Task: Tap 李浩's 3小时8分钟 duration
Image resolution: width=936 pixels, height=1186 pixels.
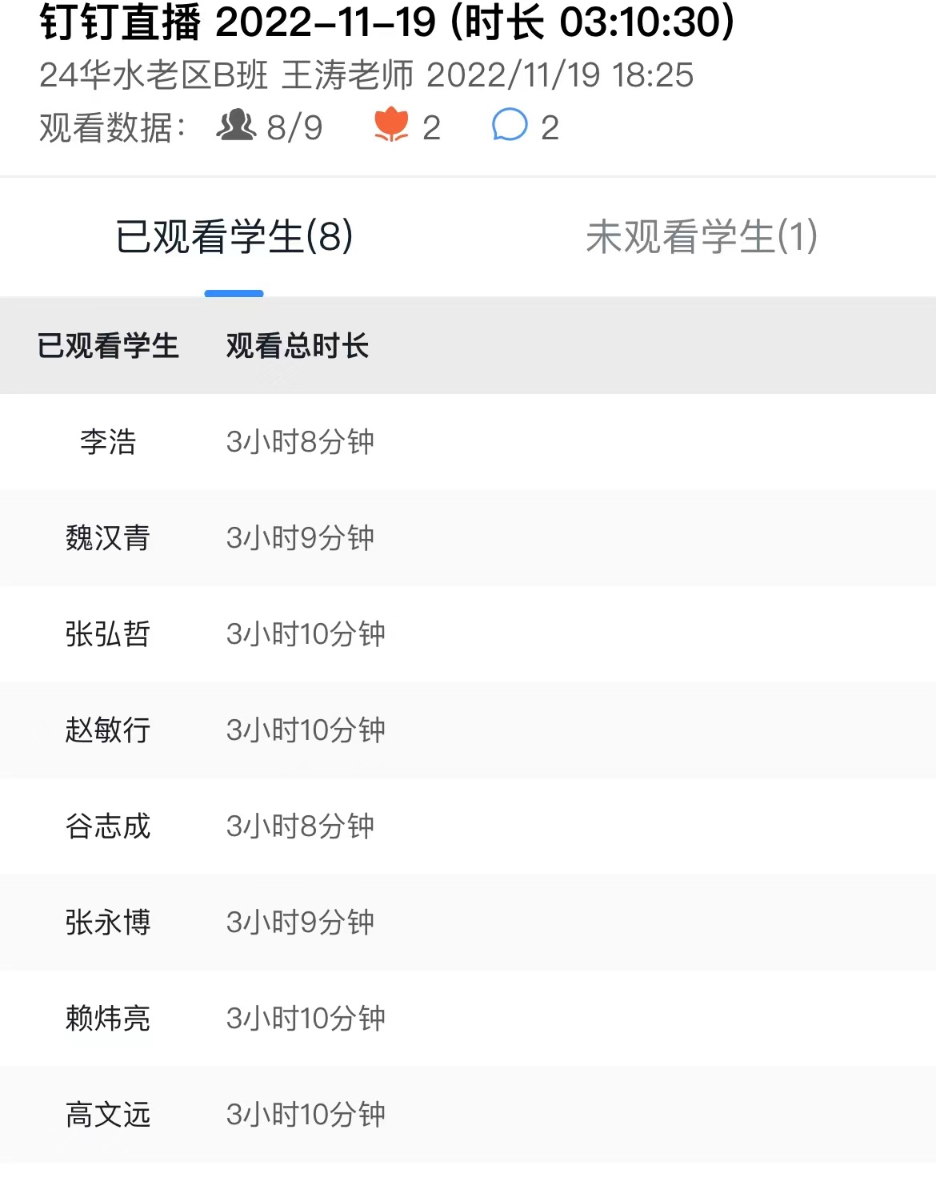Action: click(300, 442)
